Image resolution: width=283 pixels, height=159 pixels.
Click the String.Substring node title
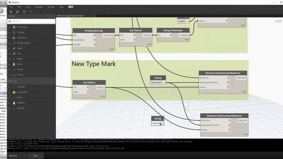pyautogui.click(x=94, y=30)
